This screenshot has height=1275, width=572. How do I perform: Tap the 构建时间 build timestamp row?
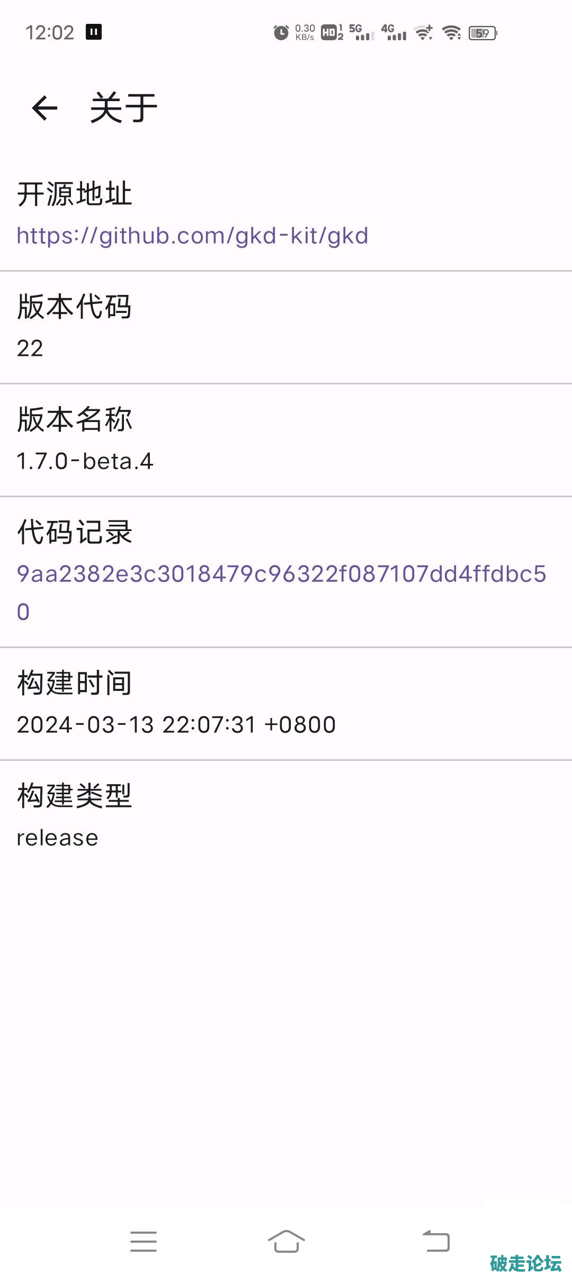pos(286,704)
